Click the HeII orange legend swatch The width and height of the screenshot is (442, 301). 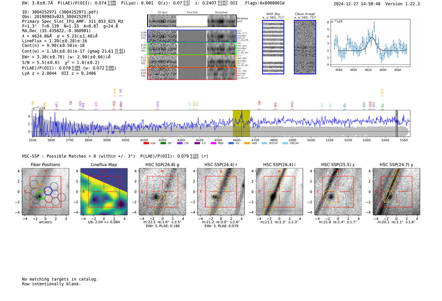[x=247, y=143]
